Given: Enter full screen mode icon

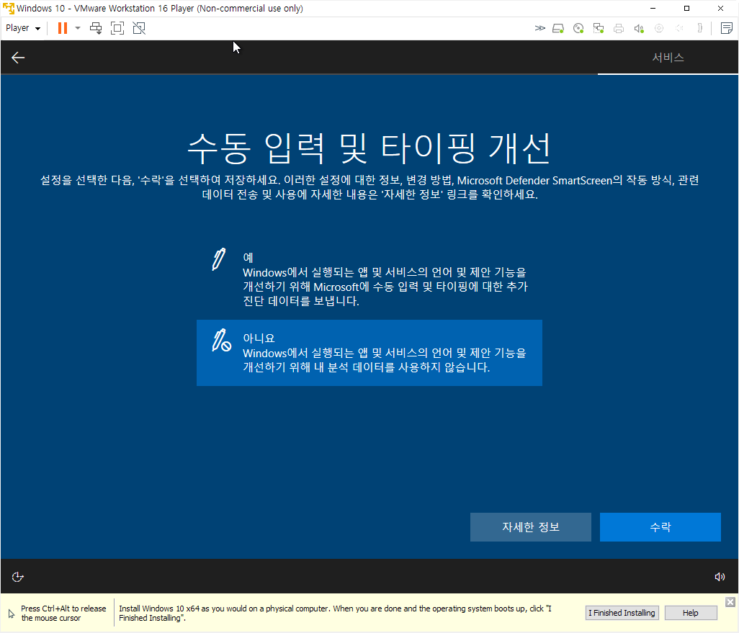Looking at the screenshot, I should (117, 28).
